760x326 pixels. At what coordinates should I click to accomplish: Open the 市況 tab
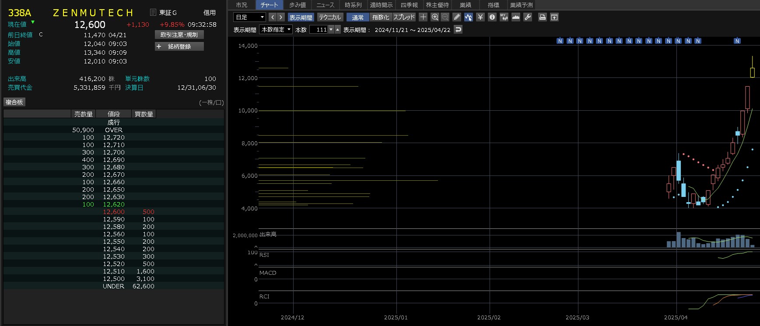(242, 5)
